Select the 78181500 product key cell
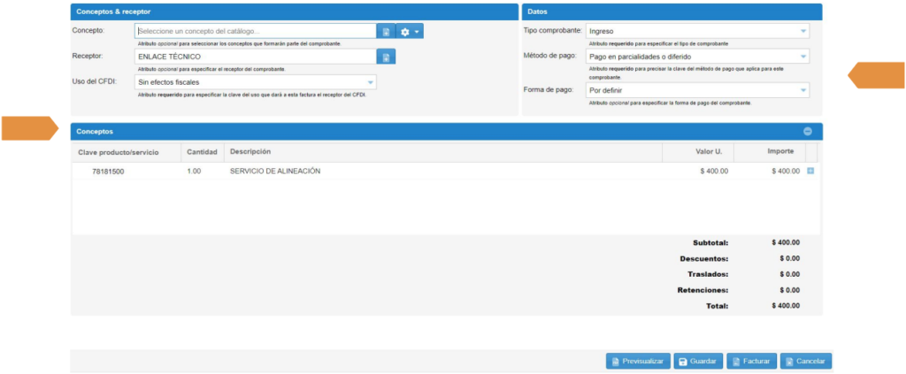The height and width of the screenshot is (374, 906). point(108,172)
